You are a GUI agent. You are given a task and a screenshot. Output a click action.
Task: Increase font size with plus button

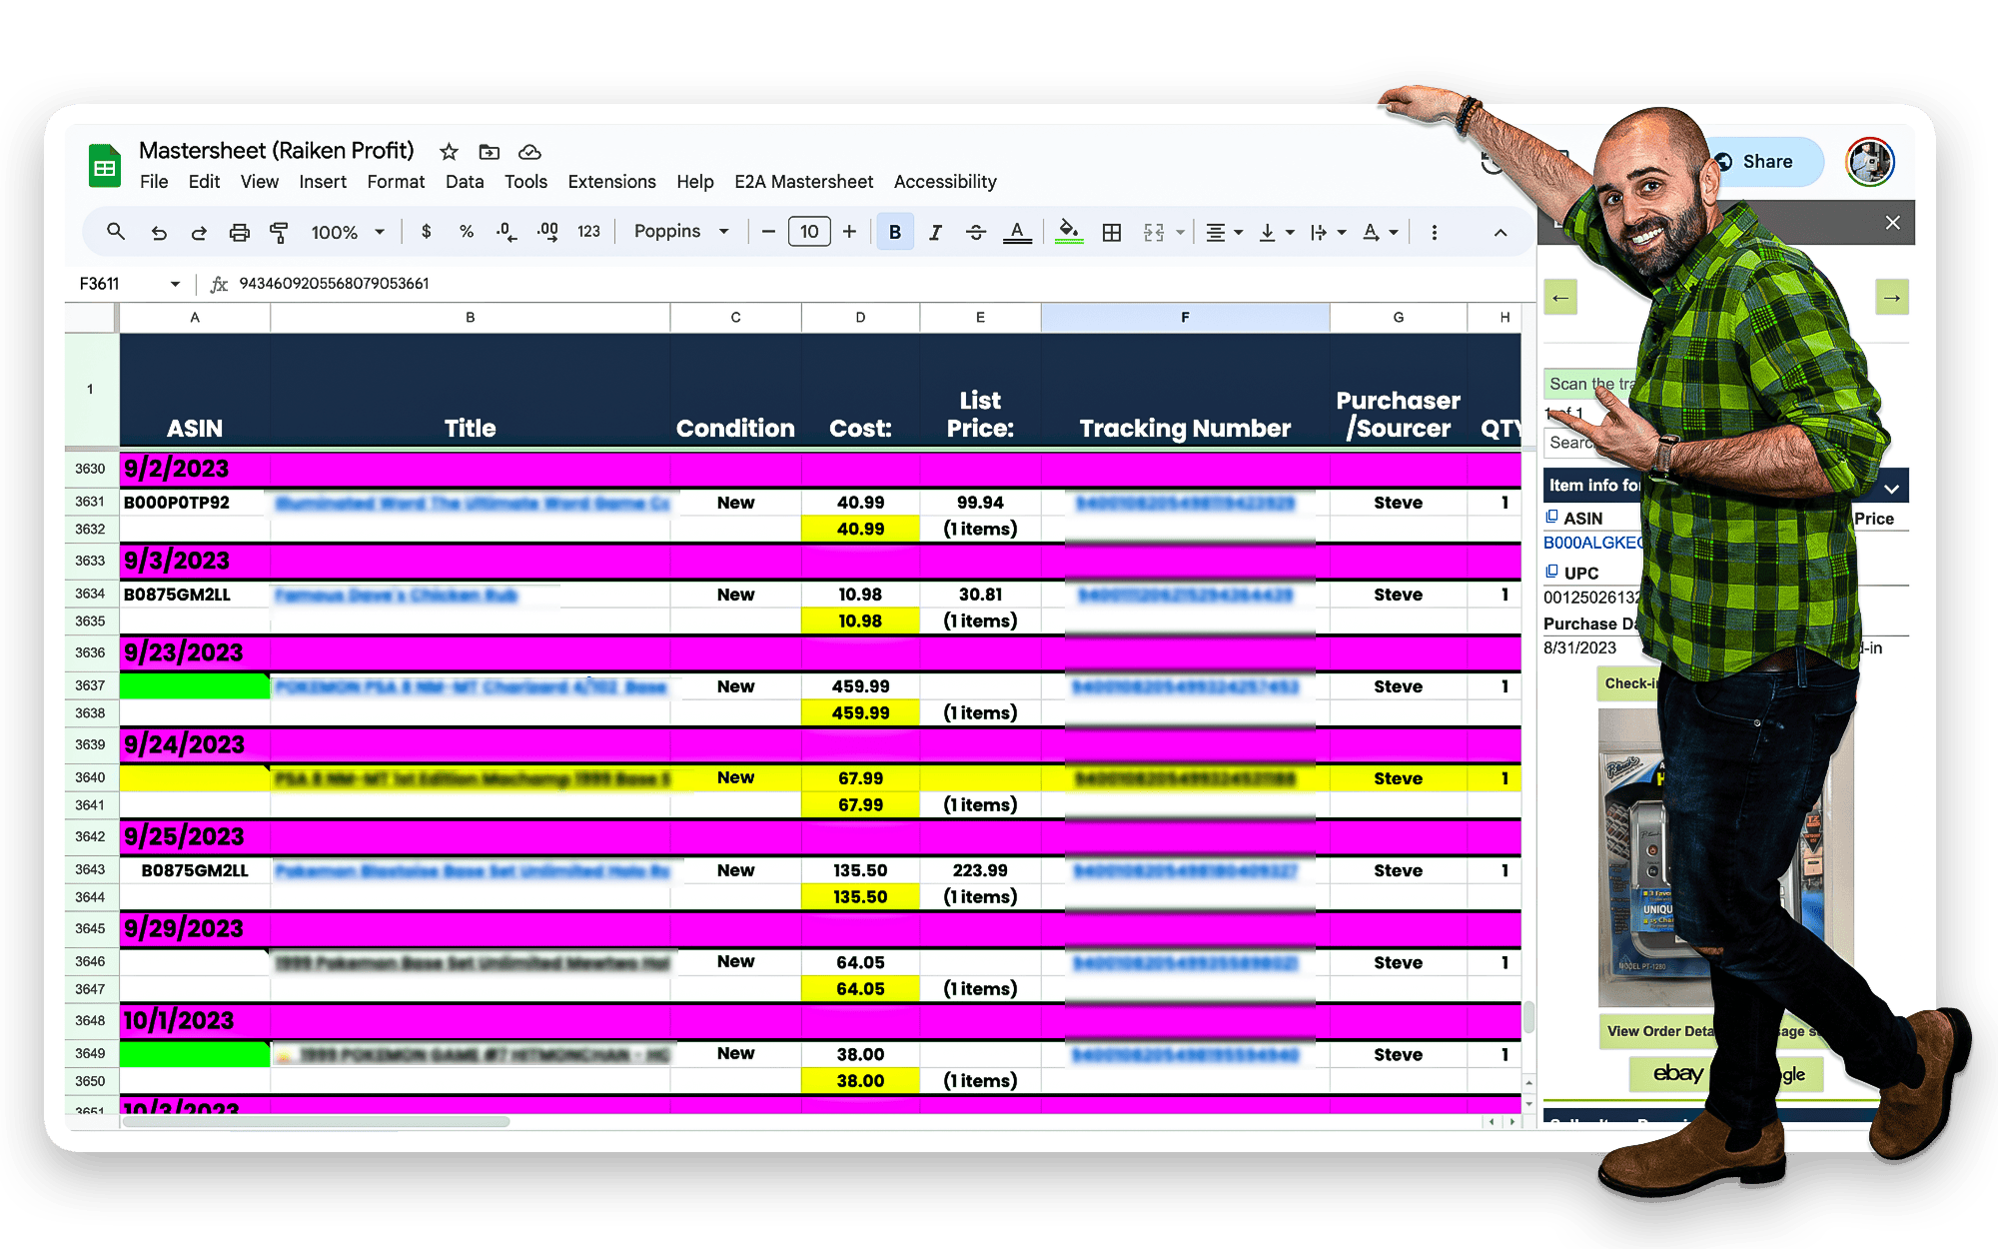[x=849, y=232]
